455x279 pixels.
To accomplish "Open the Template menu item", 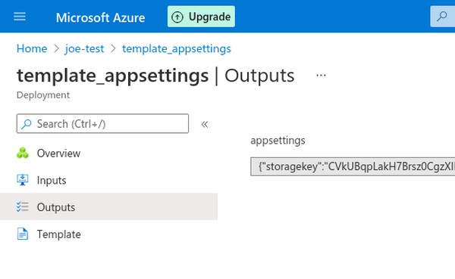I will (x=108, y=234).
